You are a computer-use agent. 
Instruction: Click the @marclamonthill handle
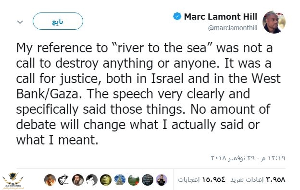(233, 28)
